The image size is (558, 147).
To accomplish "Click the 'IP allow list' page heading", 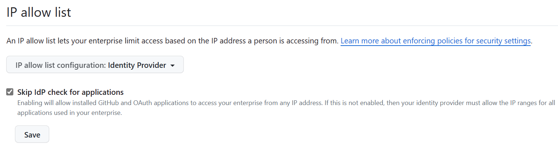I will pyautogui.click(x=39, y=12).
